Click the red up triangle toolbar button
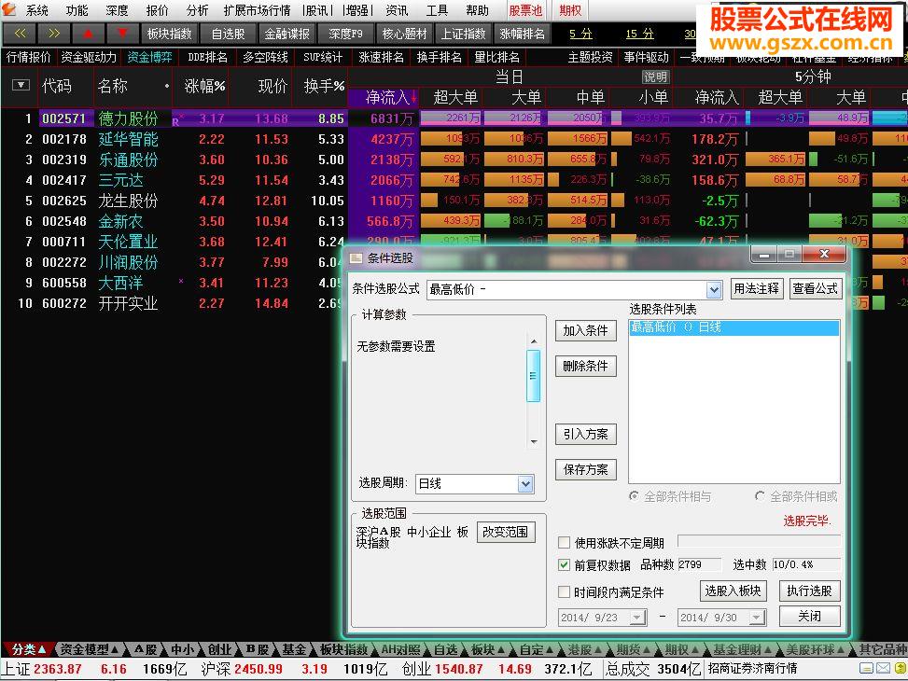 pos(88,34)
